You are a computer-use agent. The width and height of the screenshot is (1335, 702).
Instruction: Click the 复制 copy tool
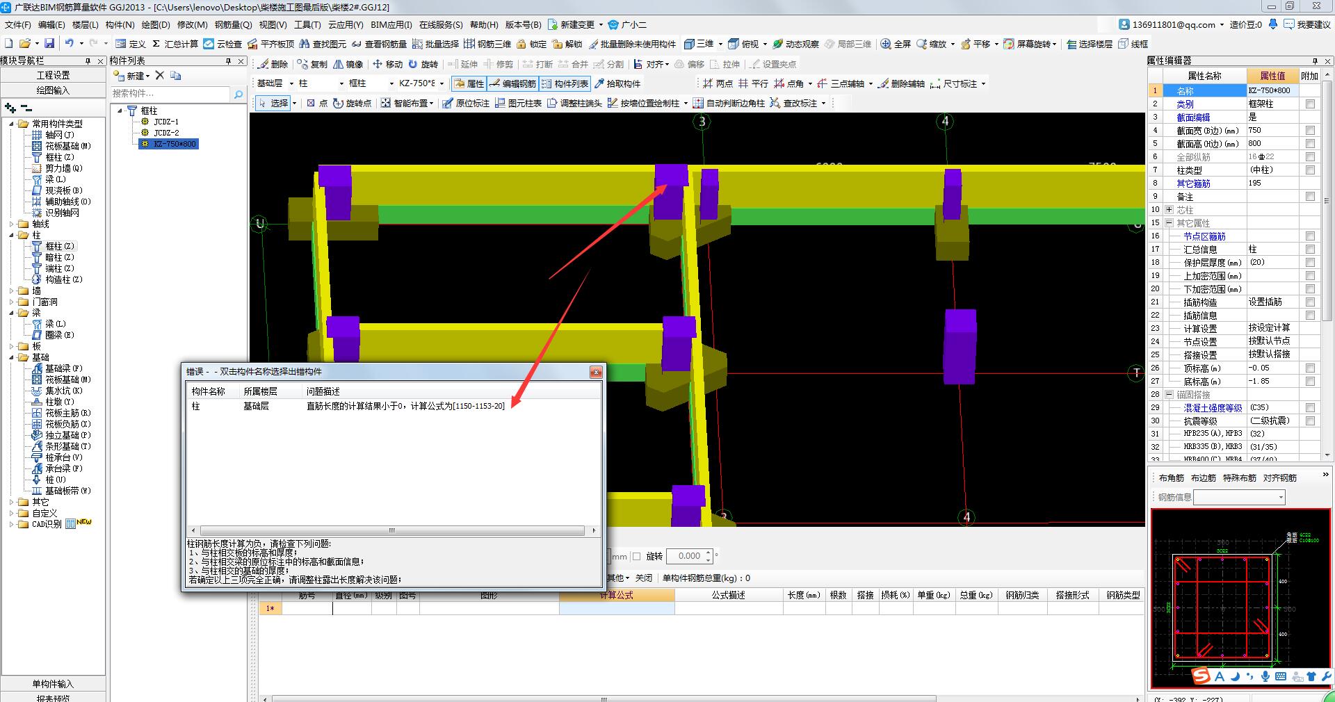[x=312, y=64]
